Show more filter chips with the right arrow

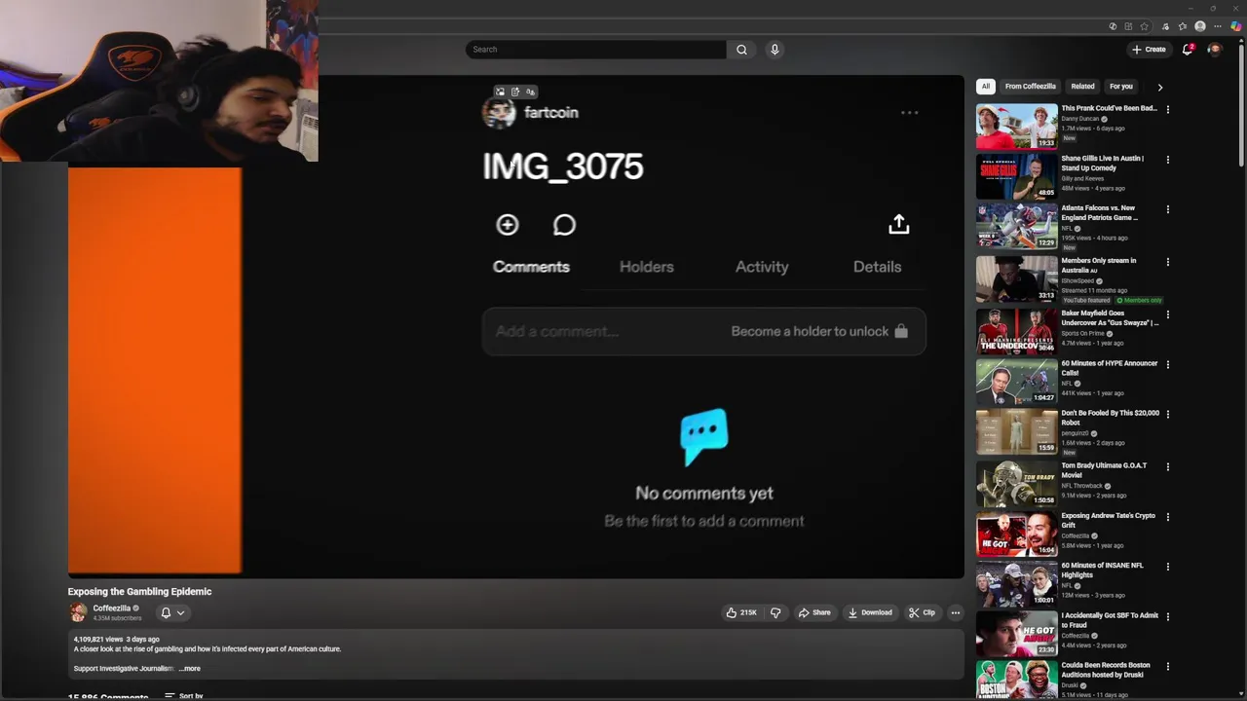(x=1159, y=87)
